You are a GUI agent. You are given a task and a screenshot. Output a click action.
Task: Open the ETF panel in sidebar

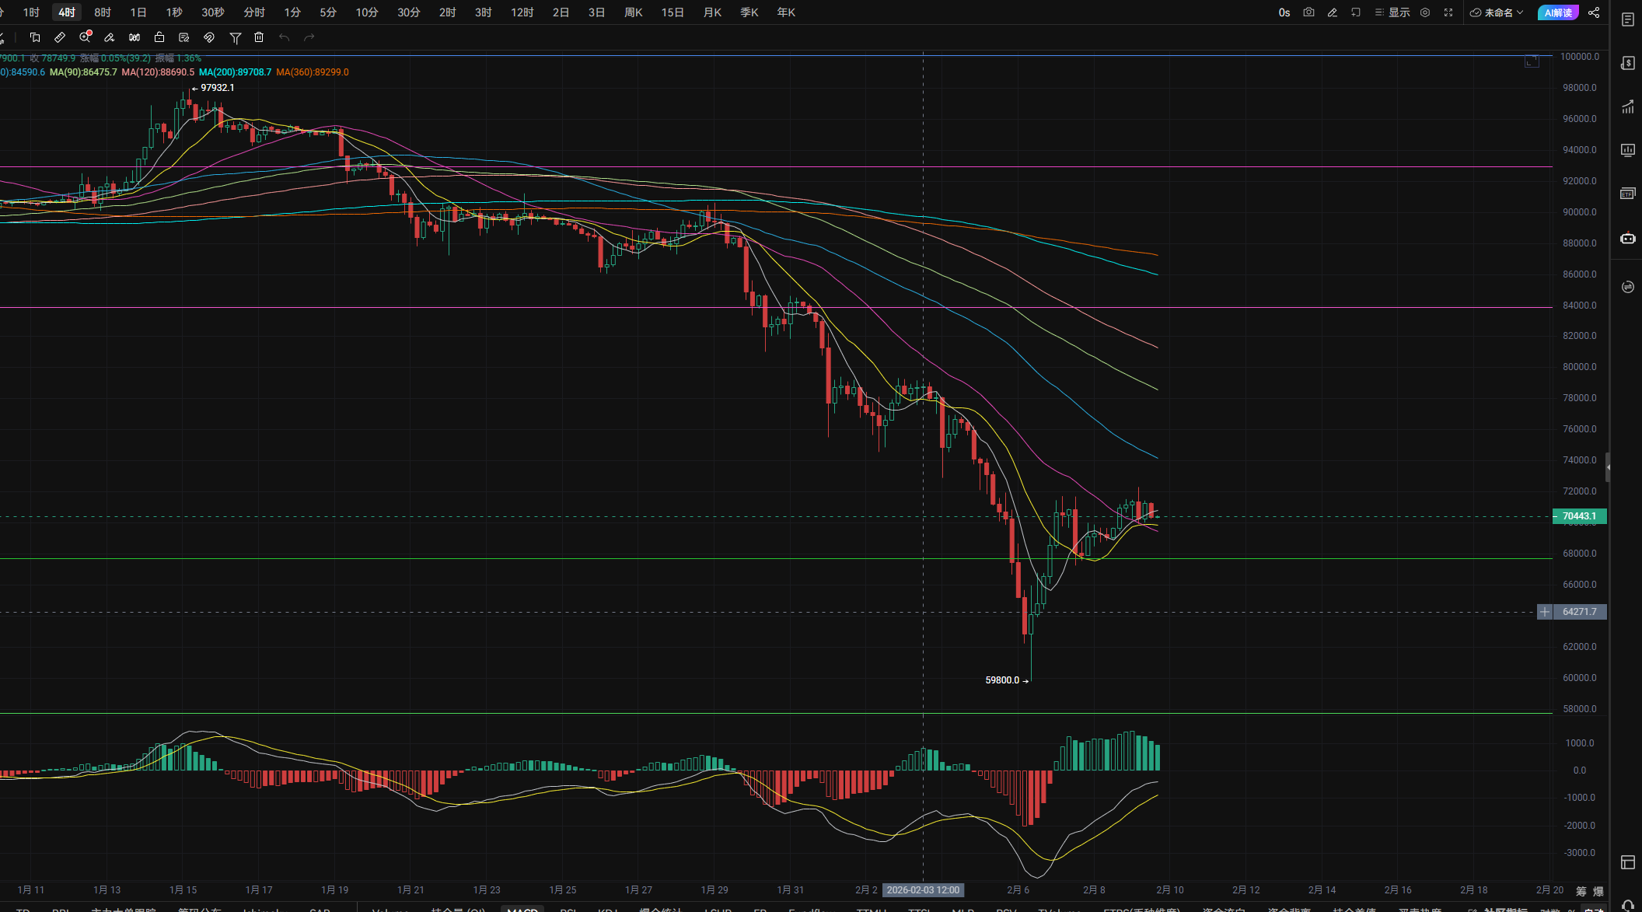click(1627, 194)
